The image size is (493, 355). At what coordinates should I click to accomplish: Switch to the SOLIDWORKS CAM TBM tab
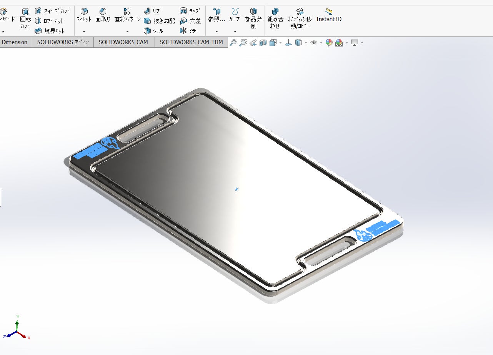point(191,42)
